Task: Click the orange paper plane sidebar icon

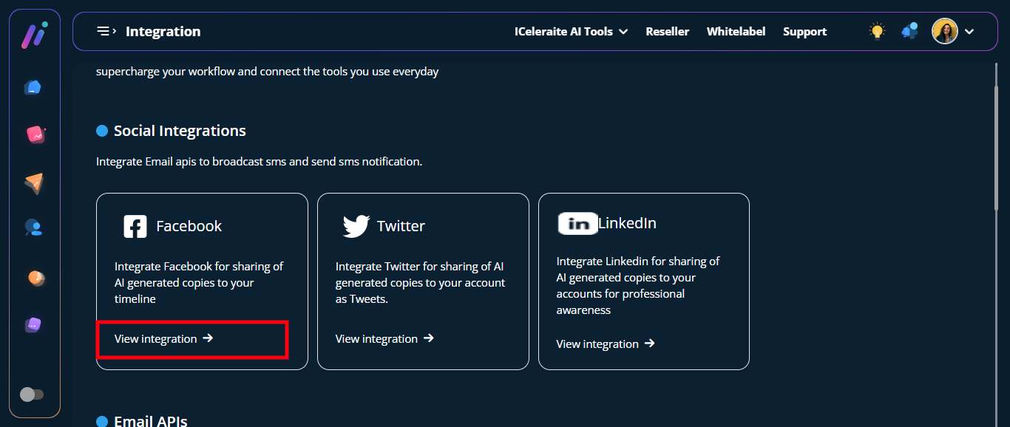Action: click(34, 183)
